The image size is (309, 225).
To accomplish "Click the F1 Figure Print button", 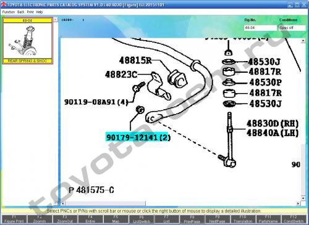I will coord(14,219).
